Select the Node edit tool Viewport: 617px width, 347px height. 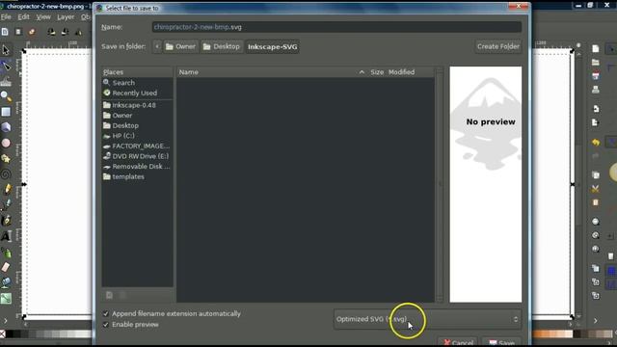pos(6,66)
